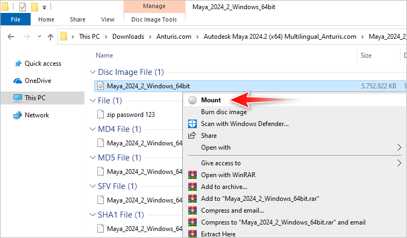Open the blue File menu button
This screenshot has height=238, width=407.
pyautogui.click(x=16, y=19)
